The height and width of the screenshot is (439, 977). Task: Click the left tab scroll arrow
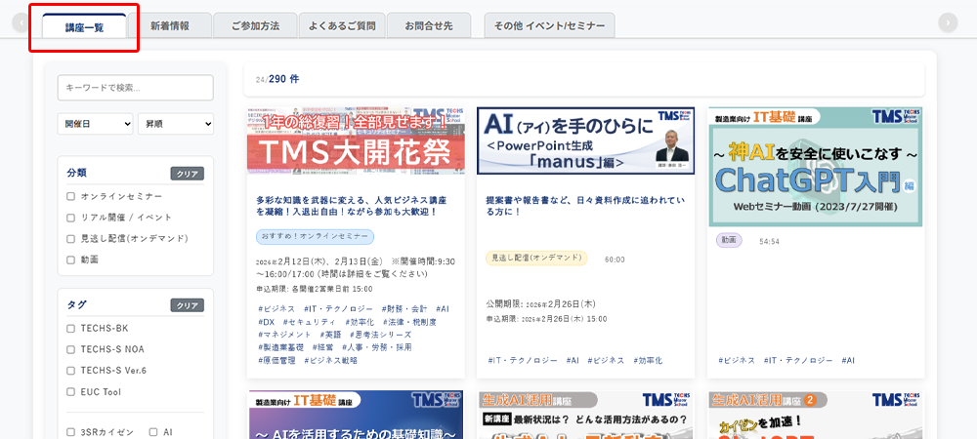[21, 23]
